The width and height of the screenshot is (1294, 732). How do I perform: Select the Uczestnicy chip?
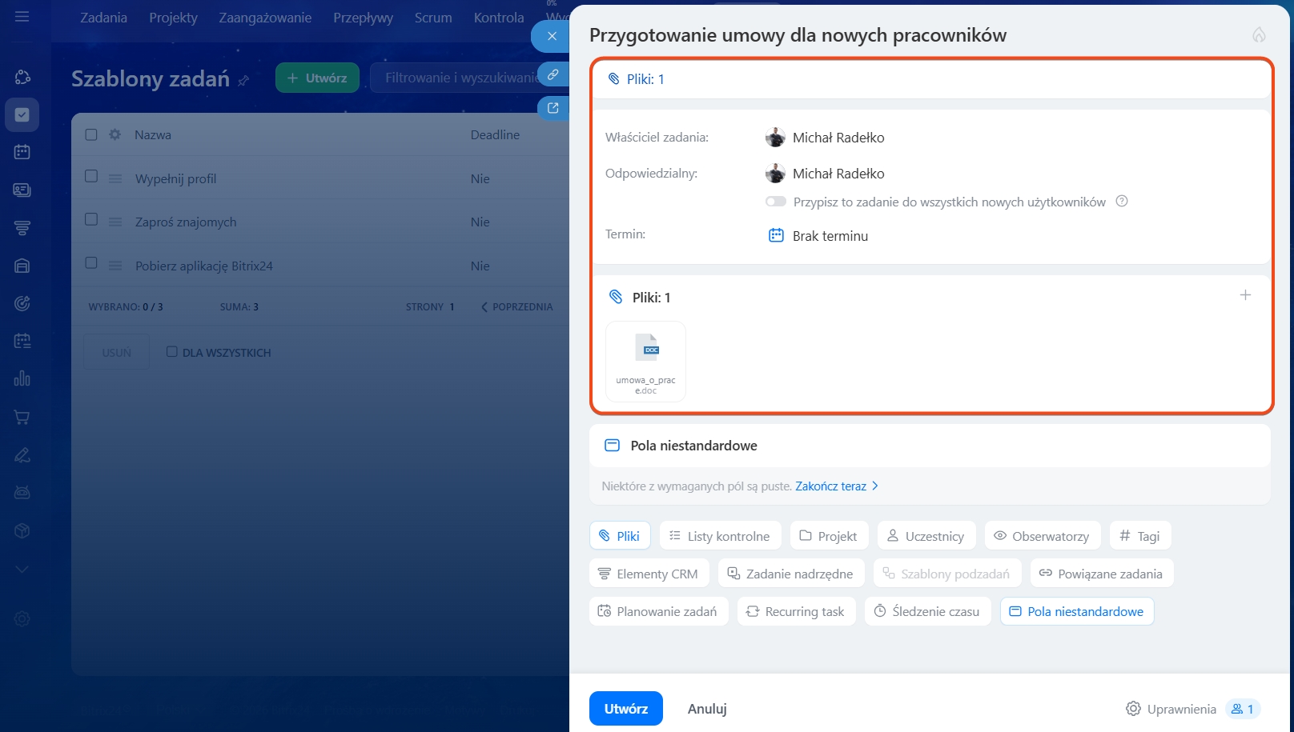coord(926,536)
